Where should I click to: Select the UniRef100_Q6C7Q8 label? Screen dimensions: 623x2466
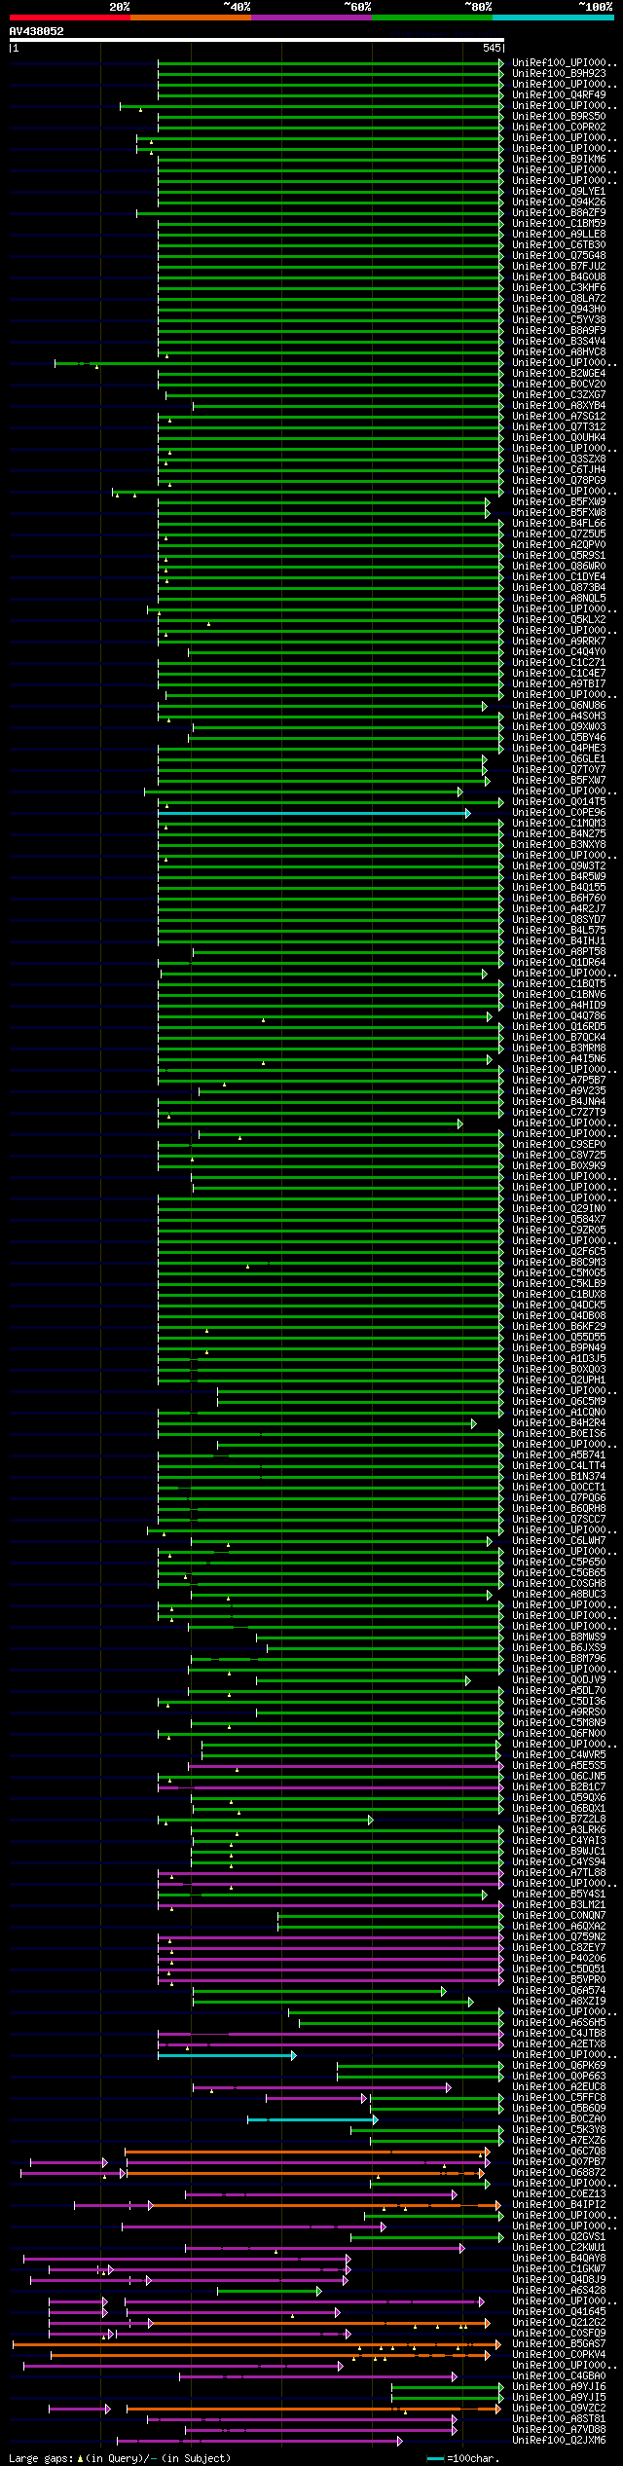[559, 2151]
